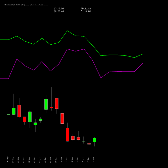168x168 pixels.
Task: Click the 05 Jun date label
Action: (x=45, y=160)
